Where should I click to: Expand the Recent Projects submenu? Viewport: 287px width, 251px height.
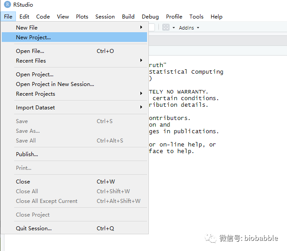coord(74,94)
